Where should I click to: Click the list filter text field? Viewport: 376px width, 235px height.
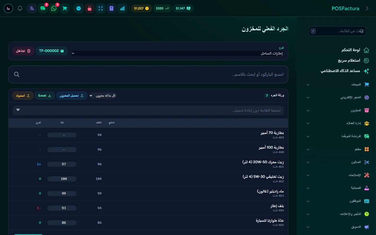tap(148, 110)
